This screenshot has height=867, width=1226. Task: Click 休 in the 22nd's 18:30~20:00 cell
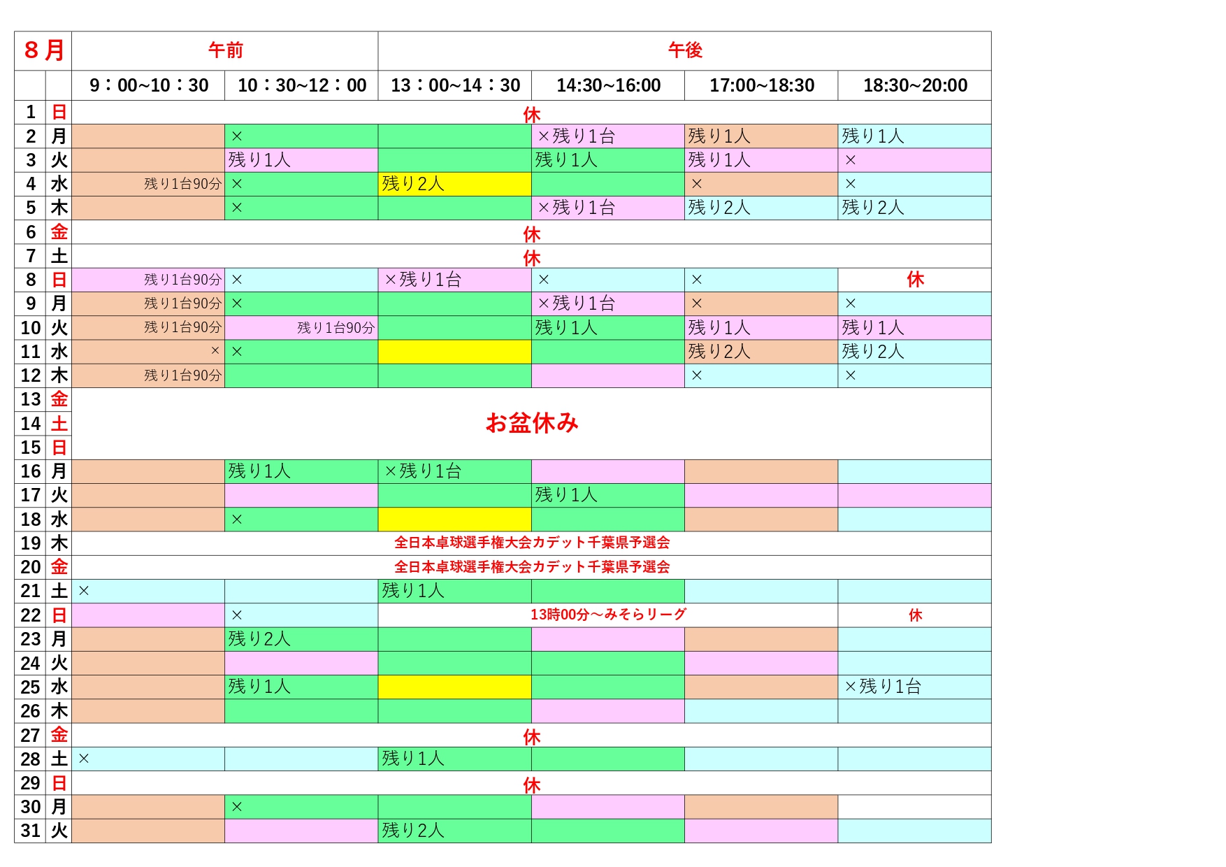pos(915,615)
